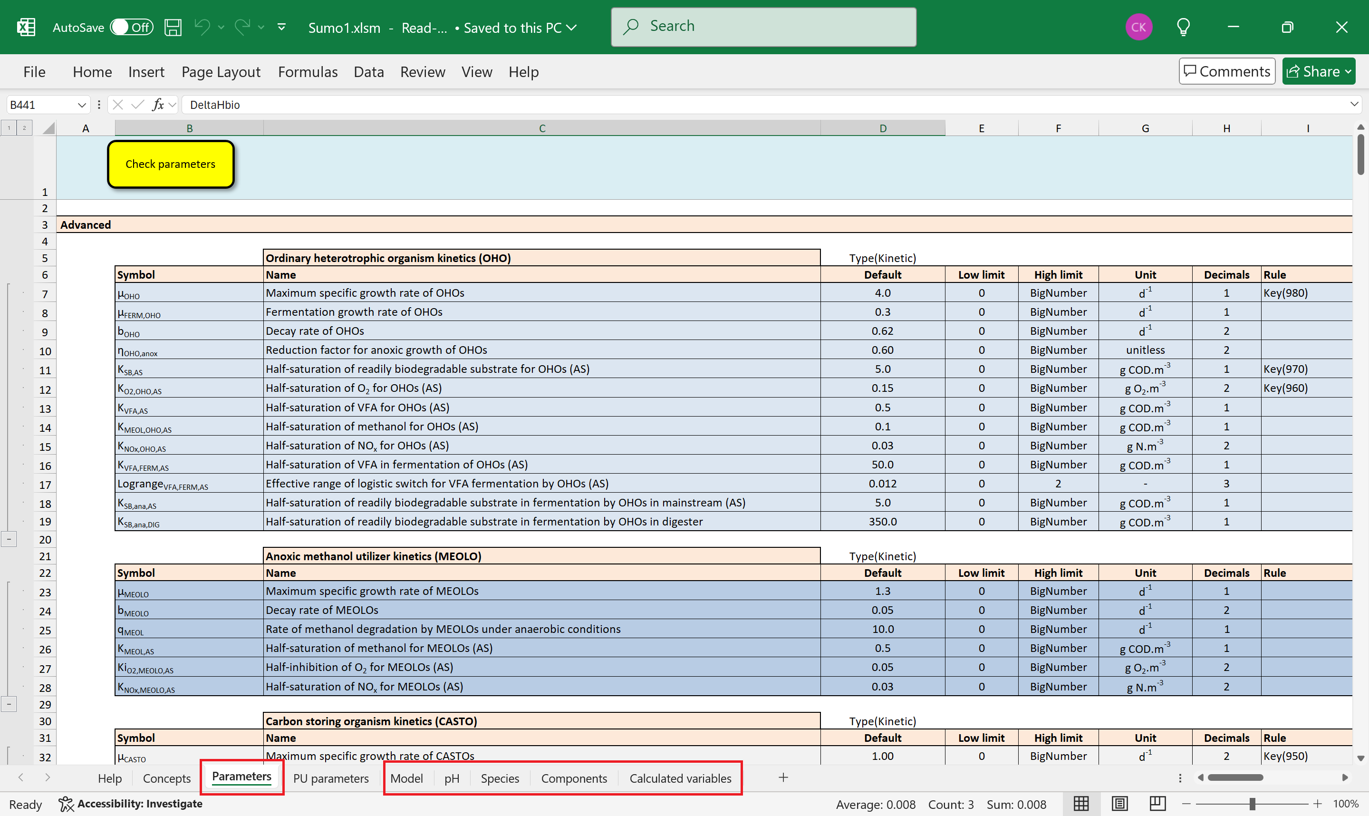
Task: Open the Data ribbon tab
Action: (369, 71)
